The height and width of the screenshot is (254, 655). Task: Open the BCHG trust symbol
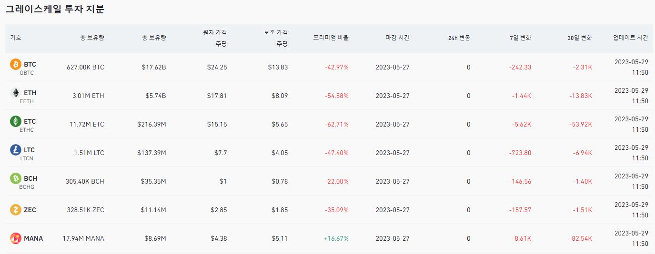click(x=27, y=187)
